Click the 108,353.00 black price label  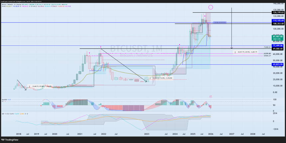(x=278, y=24)
